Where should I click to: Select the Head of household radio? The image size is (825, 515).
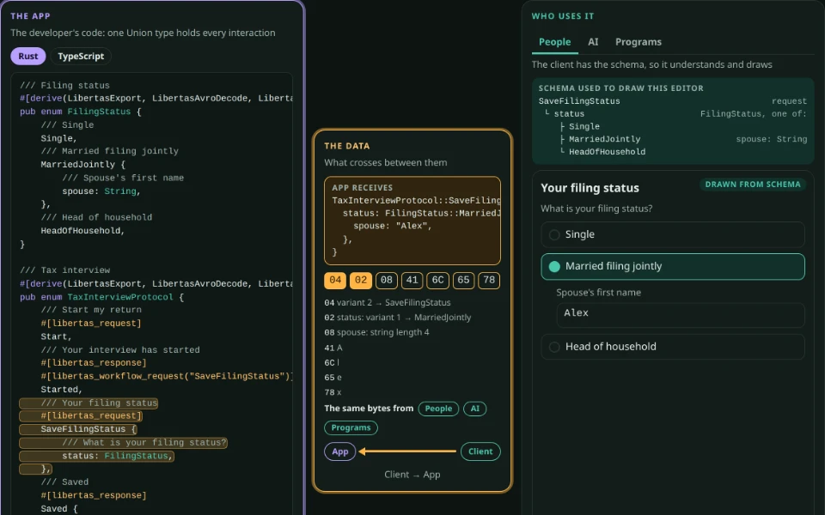pos(672,347)
